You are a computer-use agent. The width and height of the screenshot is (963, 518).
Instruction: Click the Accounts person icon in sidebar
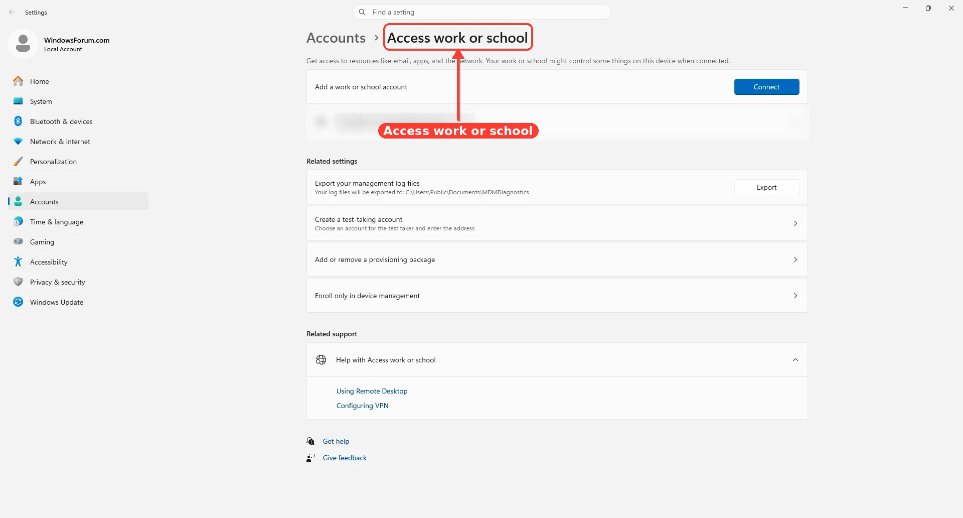tap(18, 201)
